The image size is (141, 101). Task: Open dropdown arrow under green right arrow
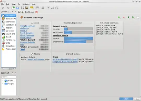(x=134, y=19)
